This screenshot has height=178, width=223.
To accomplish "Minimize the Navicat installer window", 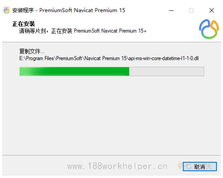I will [171, 10].
